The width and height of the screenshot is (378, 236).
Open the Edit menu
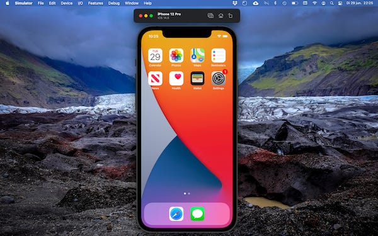[52, 3]
